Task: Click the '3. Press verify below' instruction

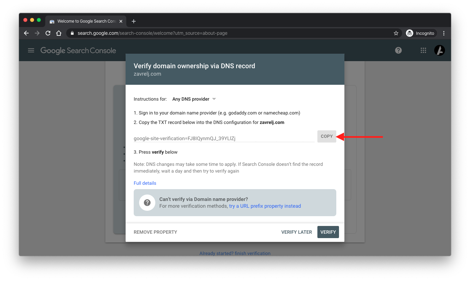Action: coord(156,152)
